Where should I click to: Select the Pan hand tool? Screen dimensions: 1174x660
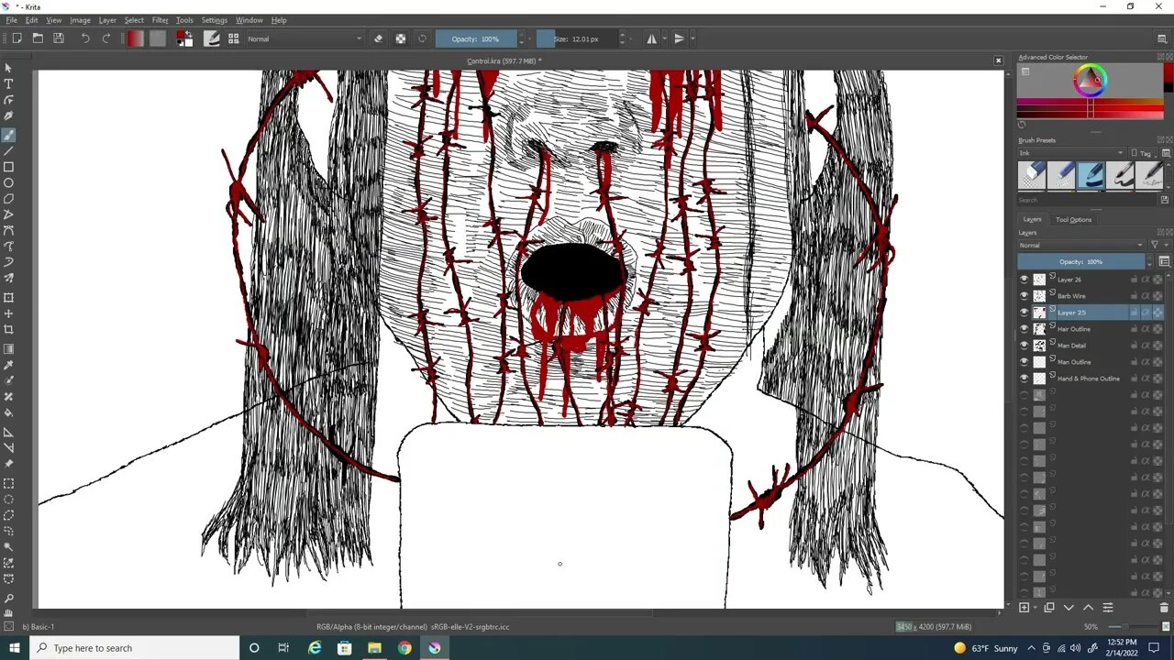pos(8,613)
